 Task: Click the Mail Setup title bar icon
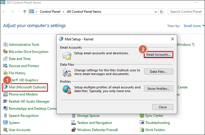(61, 39)
